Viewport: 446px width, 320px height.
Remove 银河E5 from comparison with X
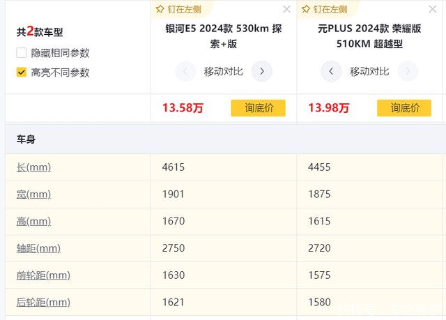click(286, 9)
